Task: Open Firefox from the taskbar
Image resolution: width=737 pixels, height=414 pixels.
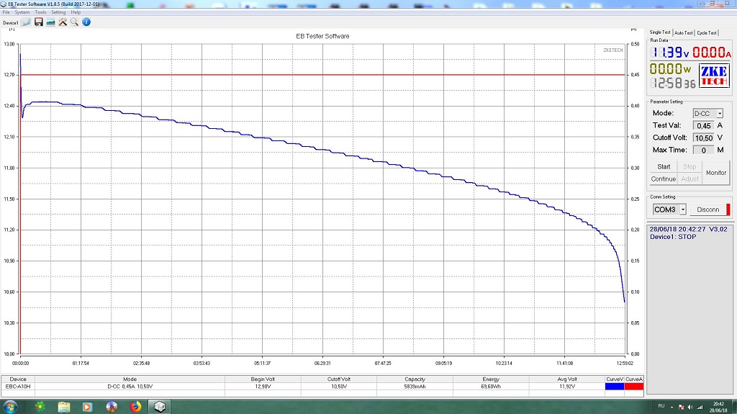Action: (135, 406)
